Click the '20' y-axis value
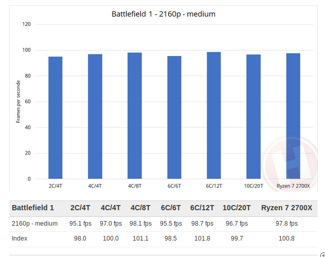This screenshot has height=257, width=325. 28,153
